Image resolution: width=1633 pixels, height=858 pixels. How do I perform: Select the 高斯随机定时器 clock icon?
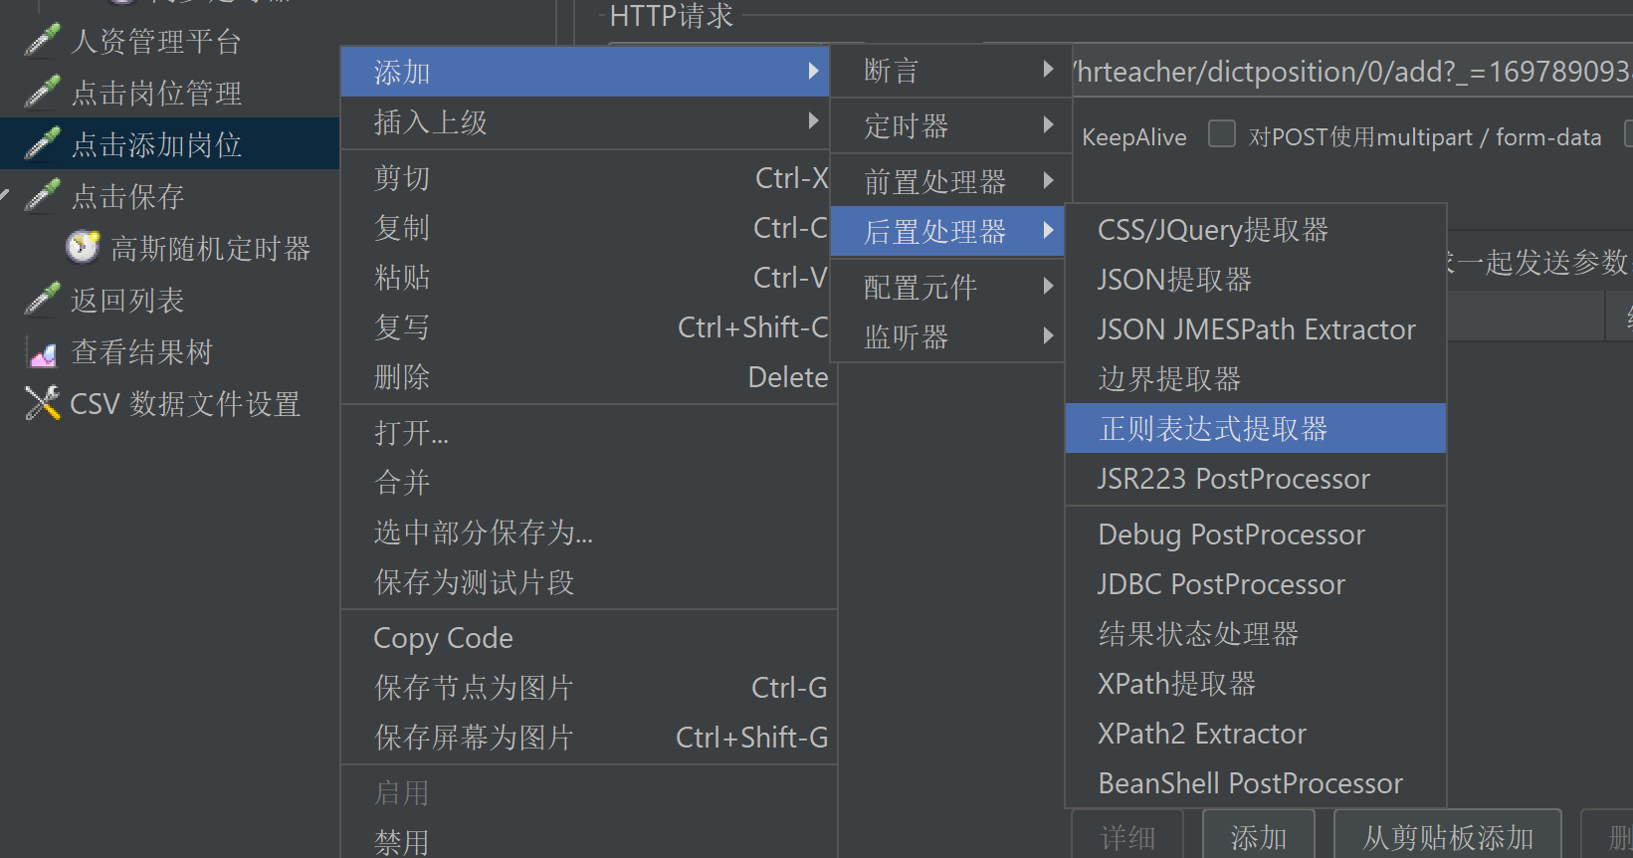click(x=83, y=247)
